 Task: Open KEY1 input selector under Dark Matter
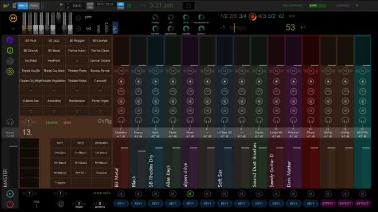293,204
